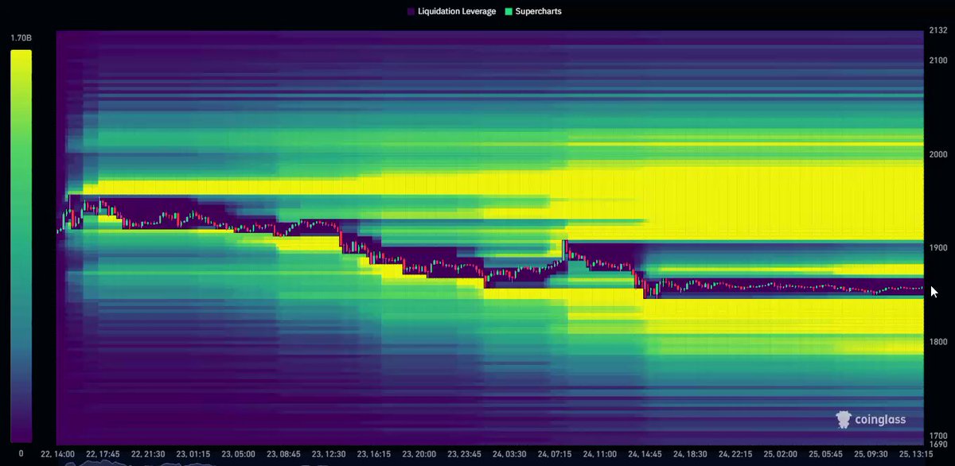The image size is (955, 466).
Task: Click the '24, 03:30' time axis label
Action: pos(510,454)
